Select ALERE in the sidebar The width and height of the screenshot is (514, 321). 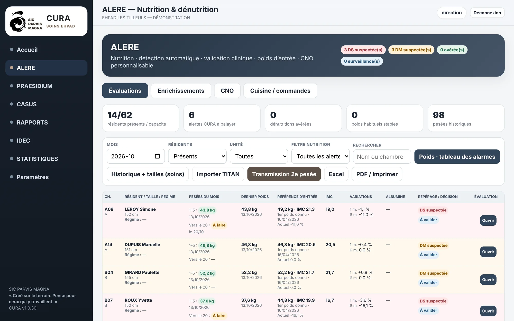point(46,68)
